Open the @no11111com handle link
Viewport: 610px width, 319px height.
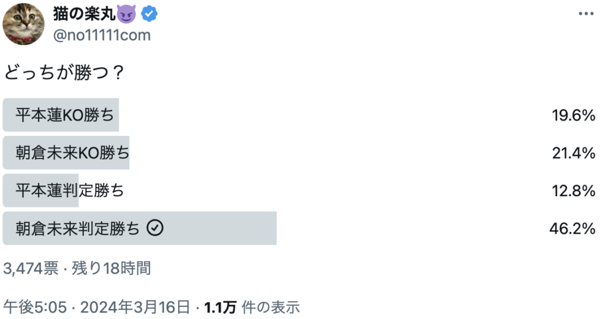102,35
